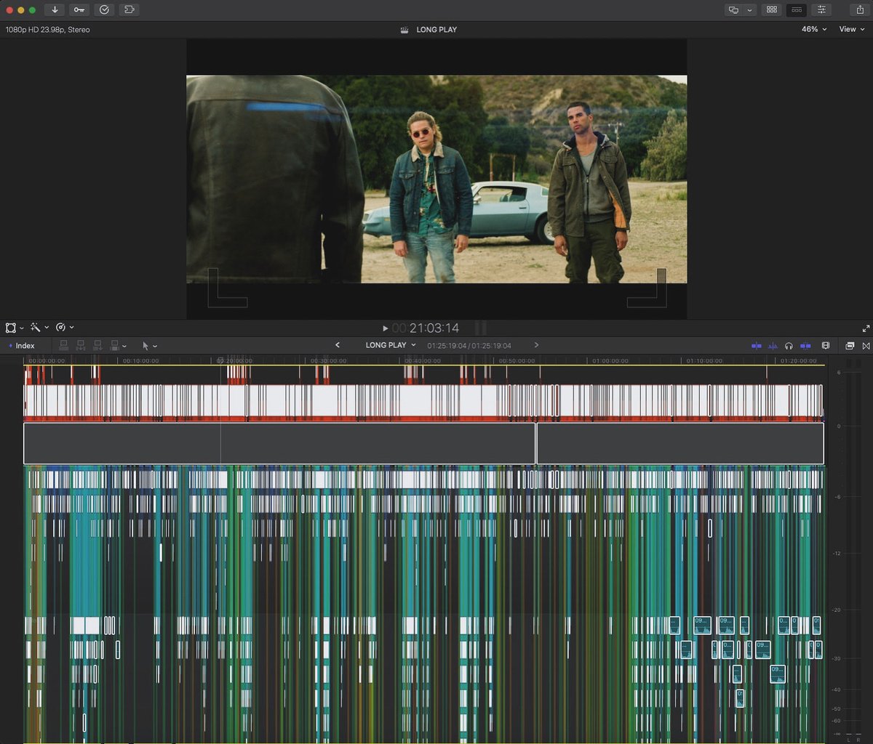Toggle the Inspector sliders icon
The image size is (873, 744).
click(x=821, y=10)
